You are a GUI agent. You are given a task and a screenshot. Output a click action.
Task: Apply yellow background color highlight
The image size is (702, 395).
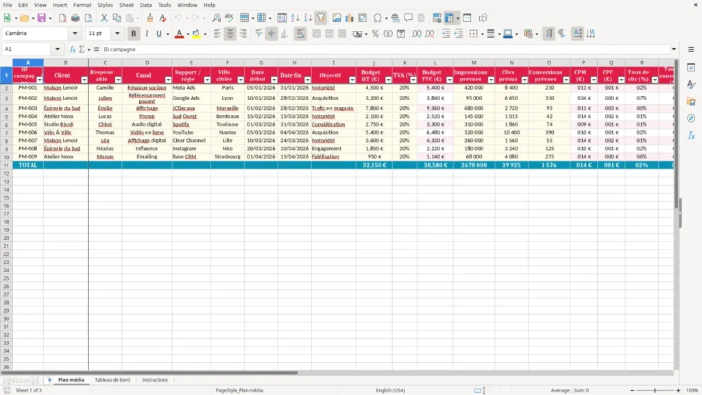tap(196, 34)
